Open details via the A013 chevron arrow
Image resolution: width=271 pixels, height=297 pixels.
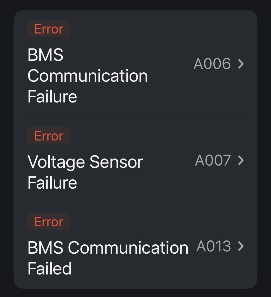tap(241, 246)
